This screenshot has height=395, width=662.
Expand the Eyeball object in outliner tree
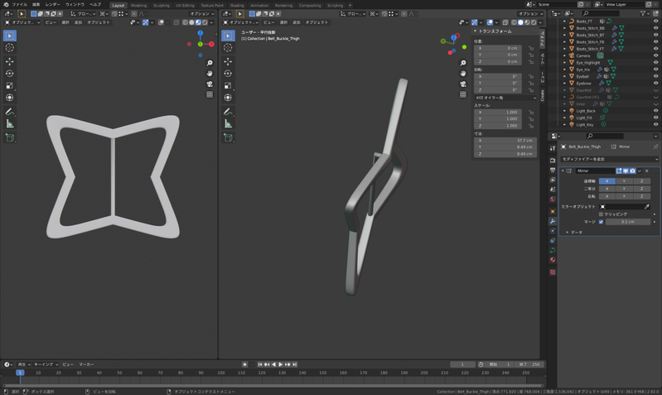tap(565, 76)
